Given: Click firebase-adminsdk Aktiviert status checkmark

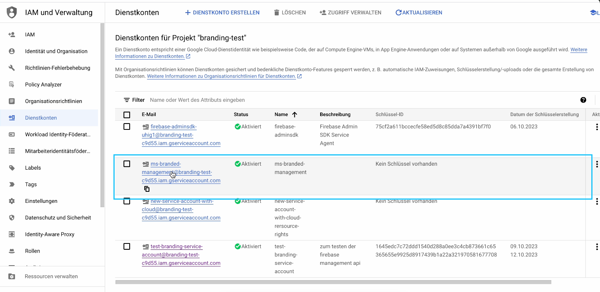Looking at the screenshot, I should [238, 127].
